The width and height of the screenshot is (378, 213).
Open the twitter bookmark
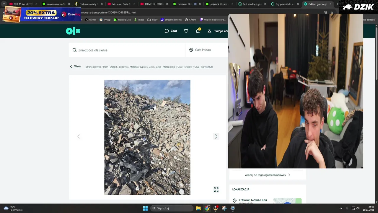coord(91,20)
